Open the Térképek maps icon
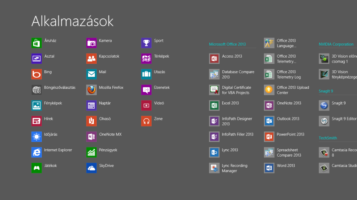 (x=146, y=58)
